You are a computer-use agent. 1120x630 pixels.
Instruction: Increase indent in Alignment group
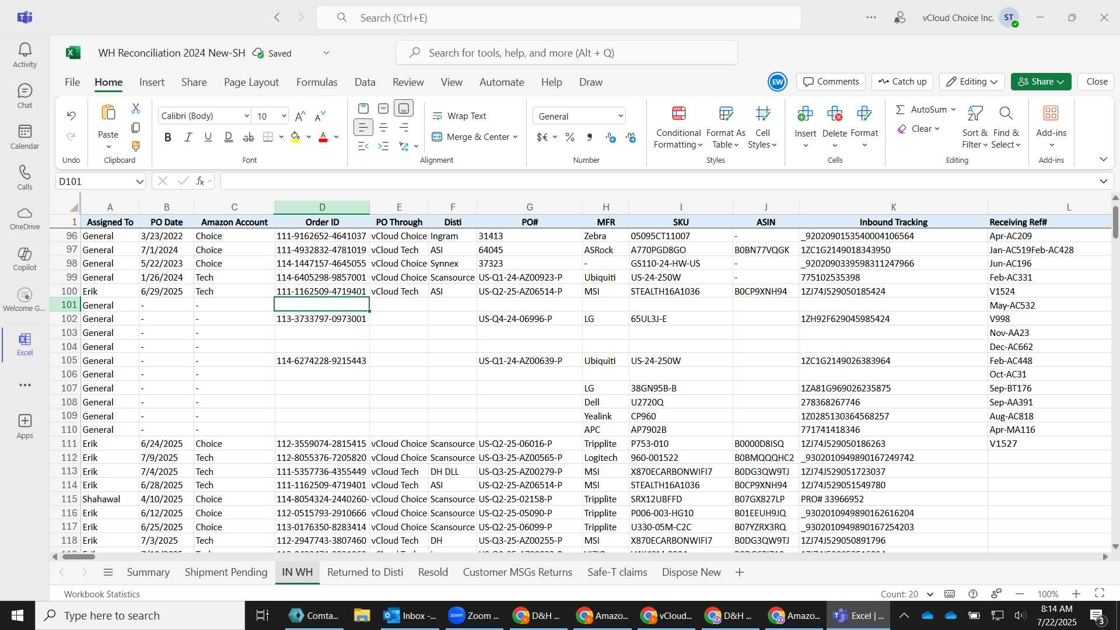tap(383, 146)
